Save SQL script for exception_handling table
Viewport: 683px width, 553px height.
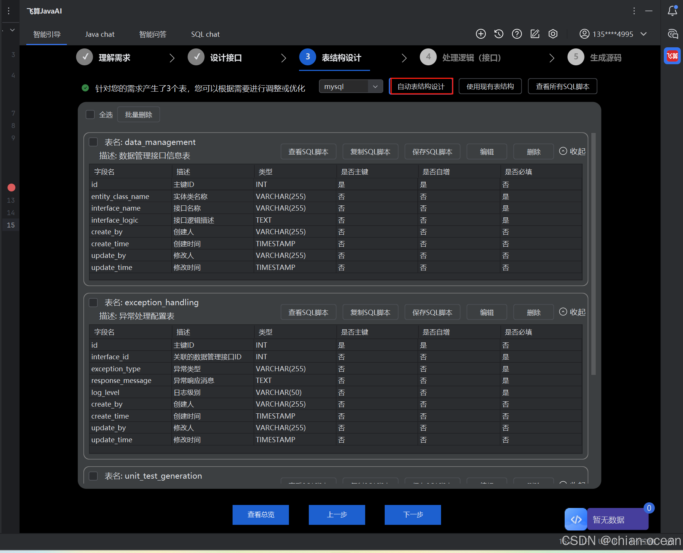tap(432, 312)
